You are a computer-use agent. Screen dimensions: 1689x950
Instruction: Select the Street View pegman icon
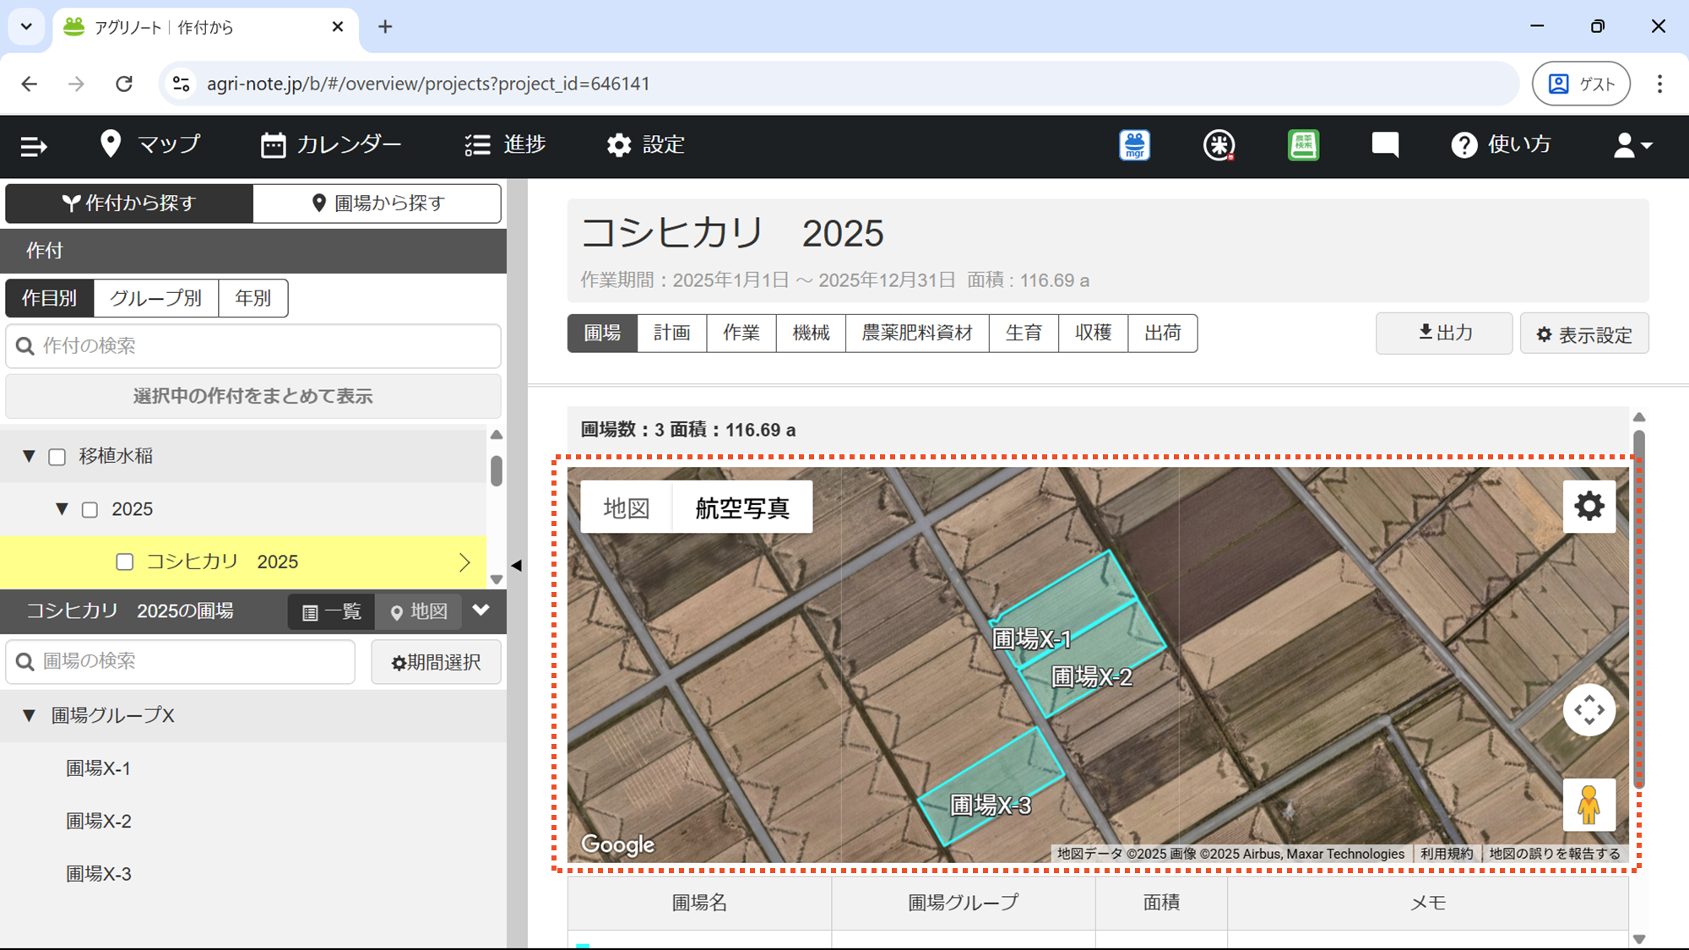click(x=1589, y=805)
